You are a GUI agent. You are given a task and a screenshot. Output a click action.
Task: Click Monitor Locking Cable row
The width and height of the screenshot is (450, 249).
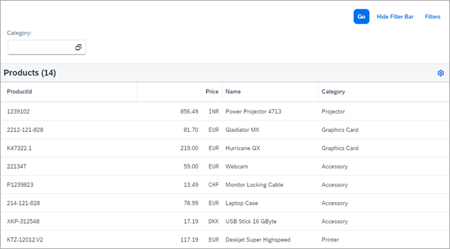coord(225,184)
